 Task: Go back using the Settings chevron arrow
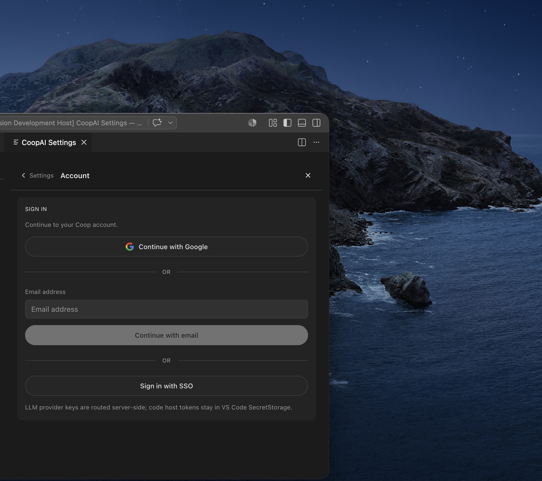point(23,175)
